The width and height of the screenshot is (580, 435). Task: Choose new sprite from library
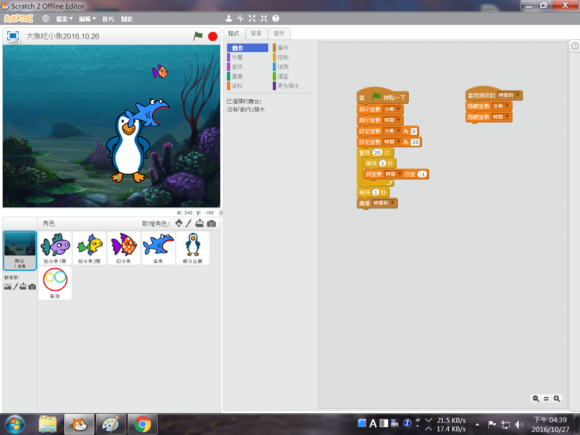point(179,223)
